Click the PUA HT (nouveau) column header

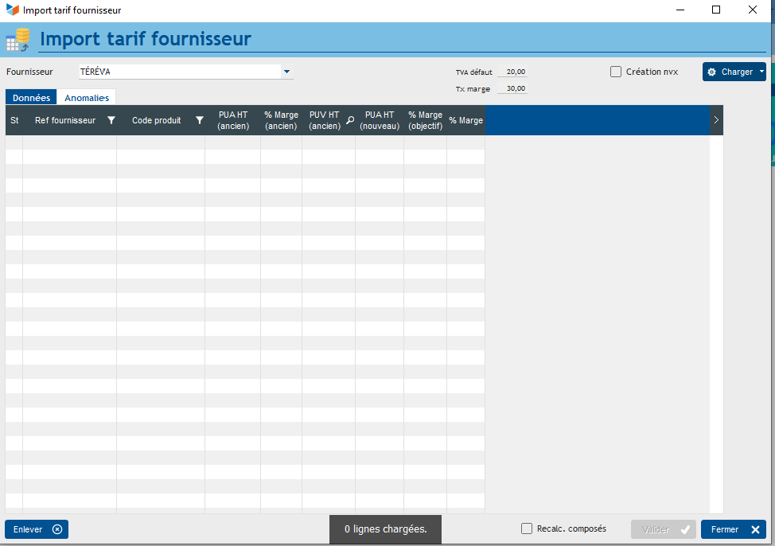380,120
